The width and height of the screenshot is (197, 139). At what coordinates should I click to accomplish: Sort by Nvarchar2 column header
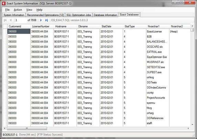point(180,26)
